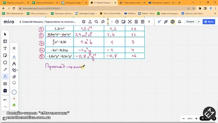
Task: Pick the thin blue-outlined pen color swatch
Action: [x=14, y=92]
